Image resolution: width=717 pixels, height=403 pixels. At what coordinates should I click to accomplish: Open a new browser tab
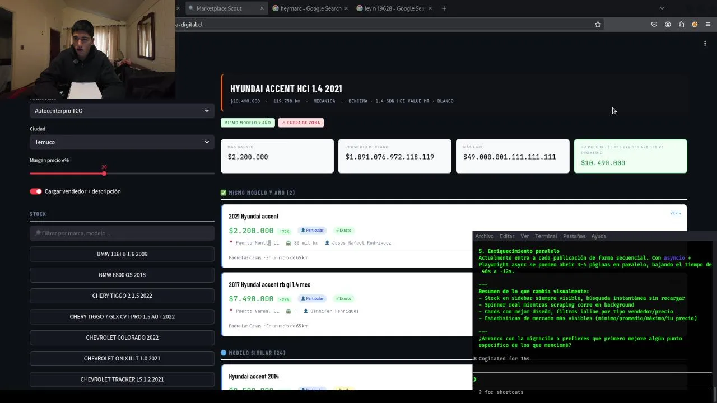(444, 8)
